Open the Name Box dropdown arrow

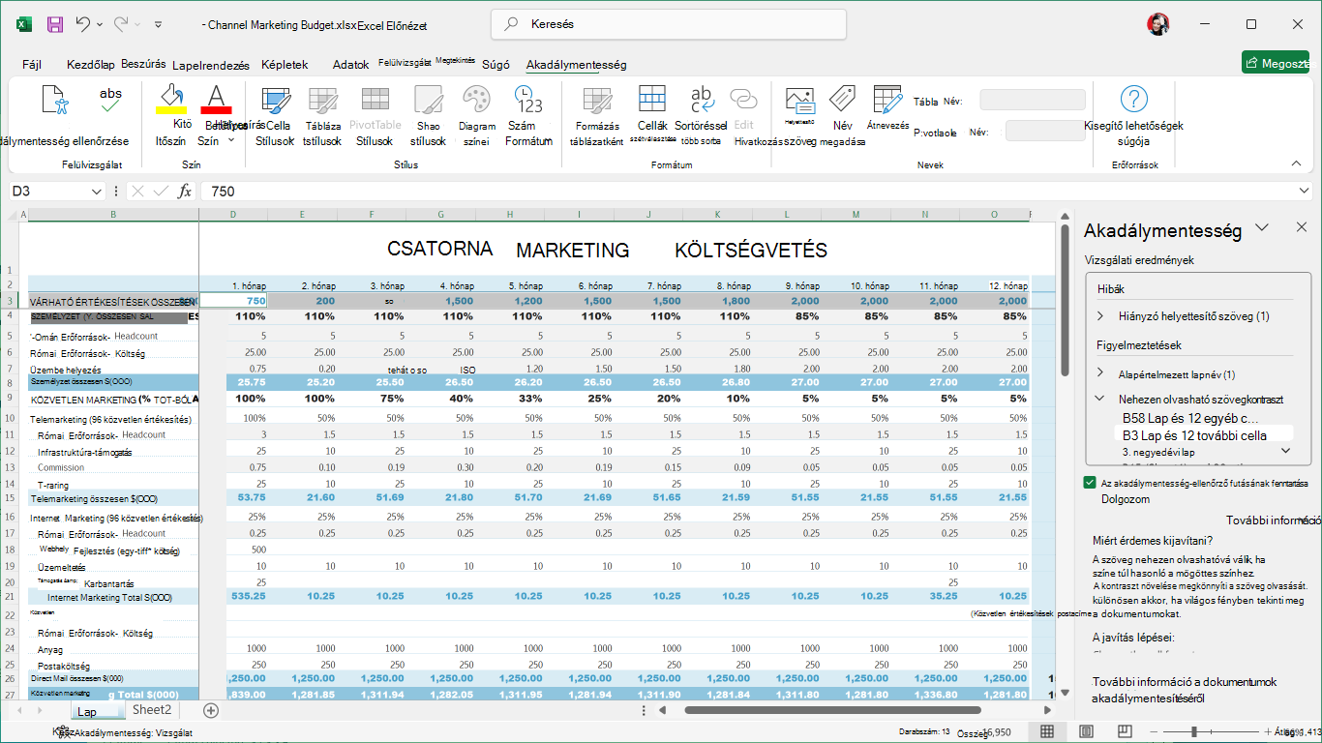[97, 192]
